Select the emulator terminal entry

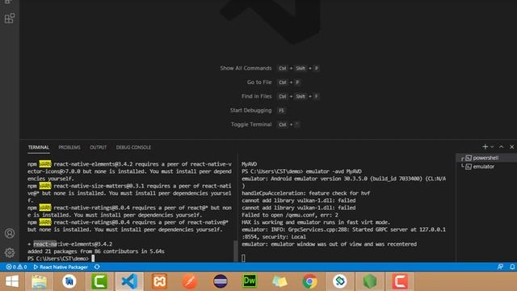(x=486, y=167)
